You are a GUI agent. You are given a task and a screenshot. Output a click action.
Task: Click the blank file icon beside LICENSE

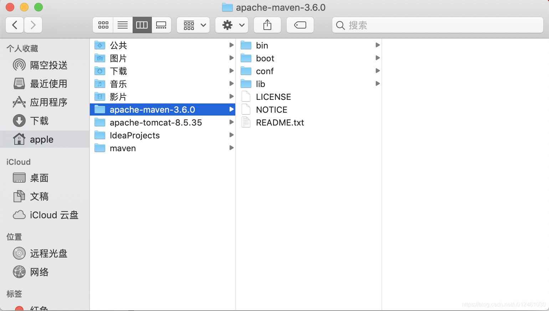[x=246, y=96]
